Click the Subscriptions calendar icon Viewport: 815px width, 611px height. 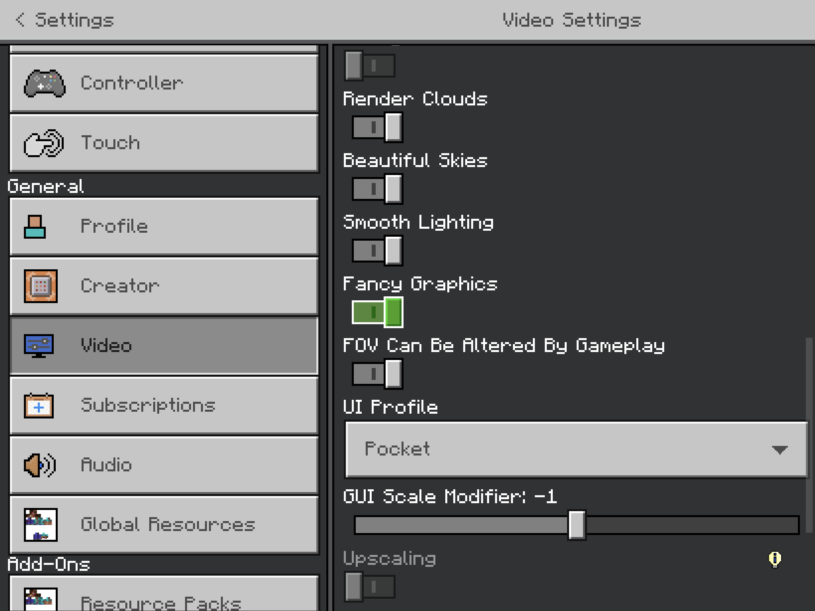39,406
